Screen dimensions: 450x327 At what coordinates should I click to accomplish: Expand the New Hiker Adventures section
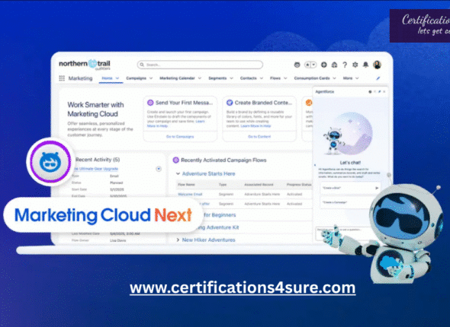pos(178,240)
